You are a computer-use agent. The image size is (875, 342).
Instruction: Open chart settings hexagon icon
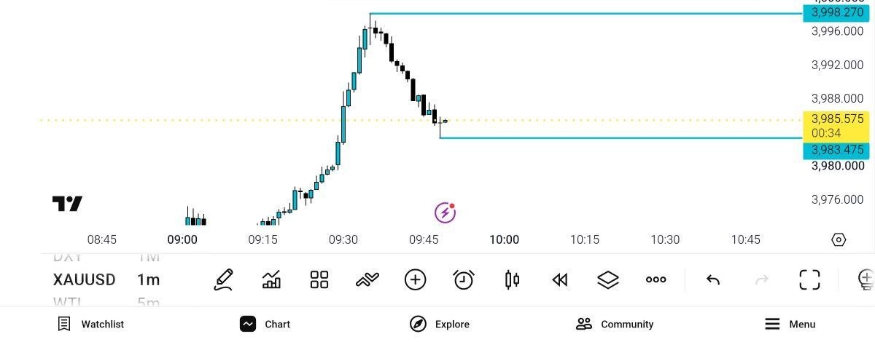[x=839, y=239]
